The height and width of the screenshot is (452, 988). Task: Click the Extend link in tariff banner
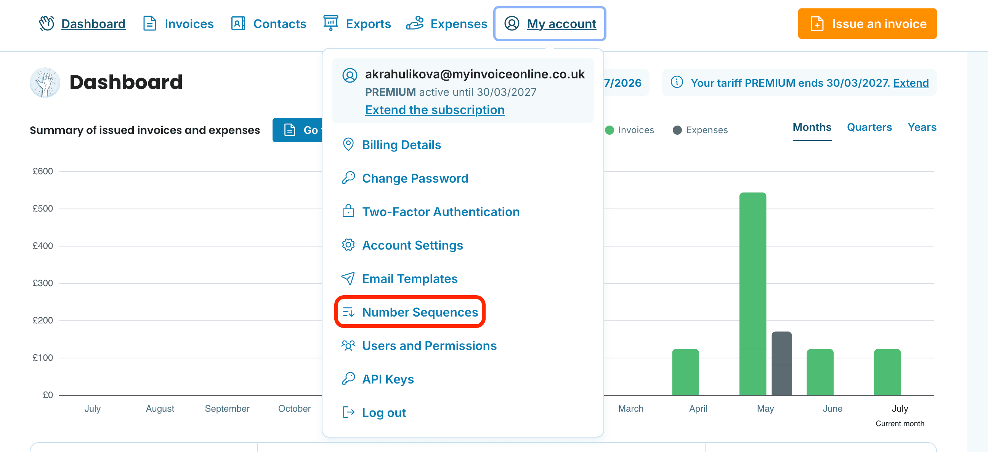coord(911,83)
